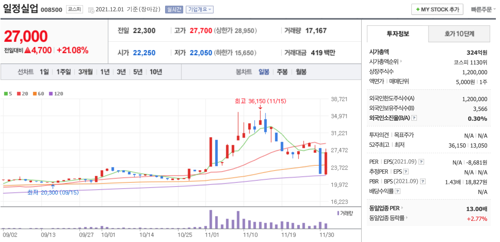Screen dimensions: 500x242
Task: Add stock with MY STOCK 추가 button
Action: [x=437, y=10]
